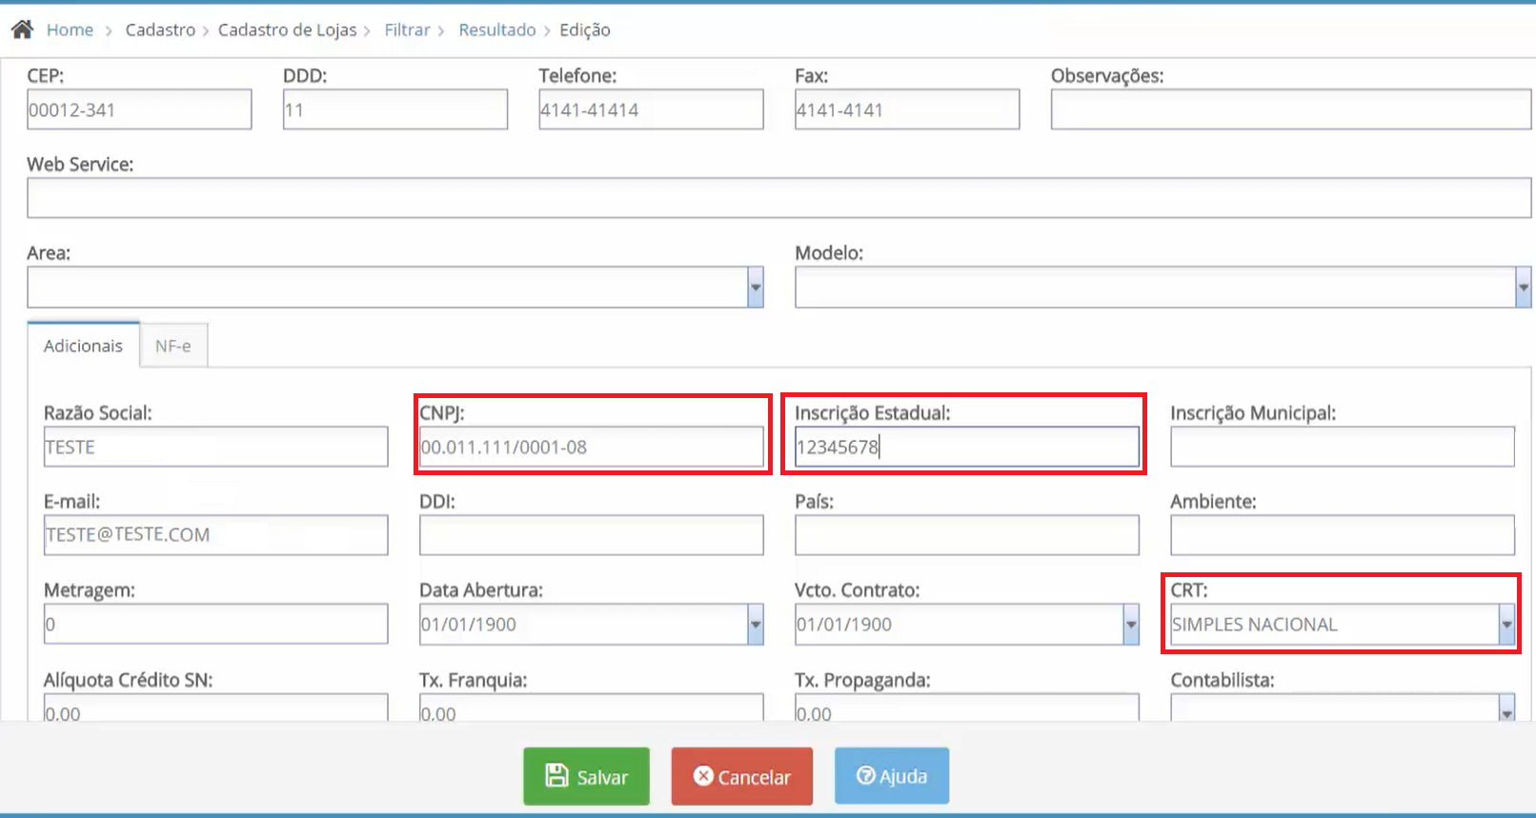
Task: Switch to the Adicionais tab
Action: point(83,346)
